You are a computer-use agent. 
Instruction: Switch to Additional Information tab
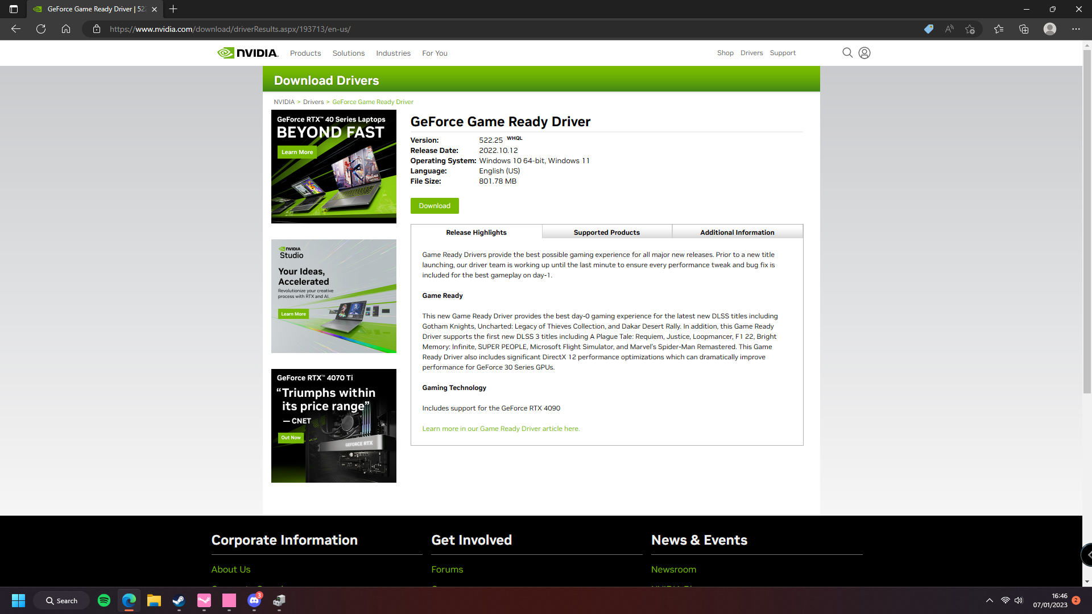coord(737,232)
